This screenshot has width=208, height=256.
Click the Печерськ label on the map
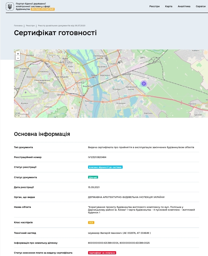click(x=75, y=72)
